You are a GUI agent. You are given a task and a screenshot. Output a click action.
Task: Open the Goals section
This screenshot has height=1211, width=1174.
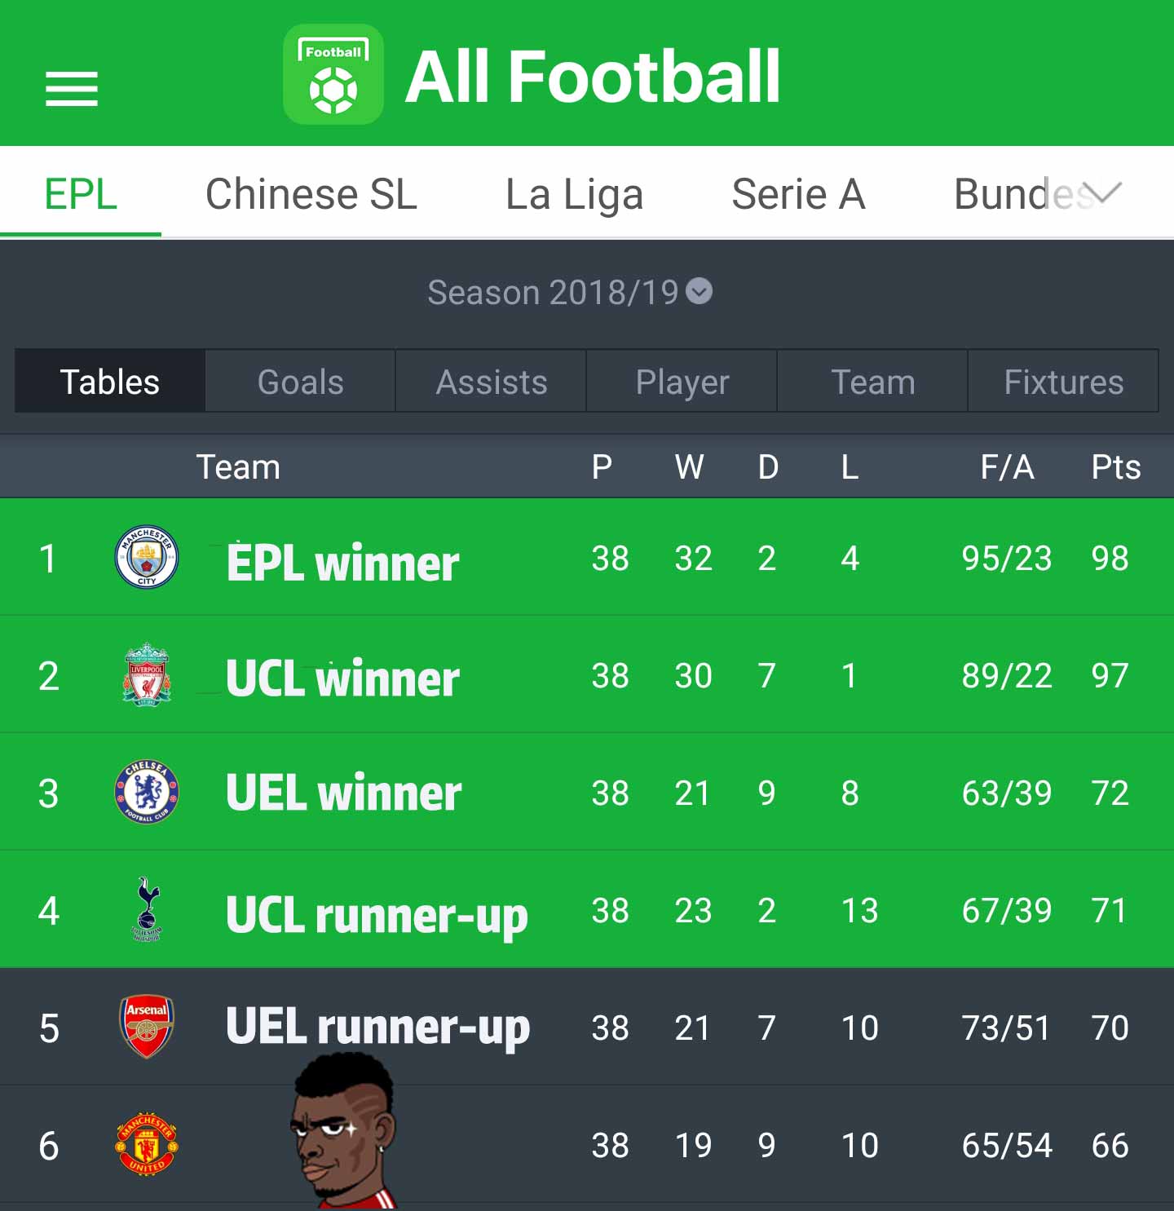[300, 381]
